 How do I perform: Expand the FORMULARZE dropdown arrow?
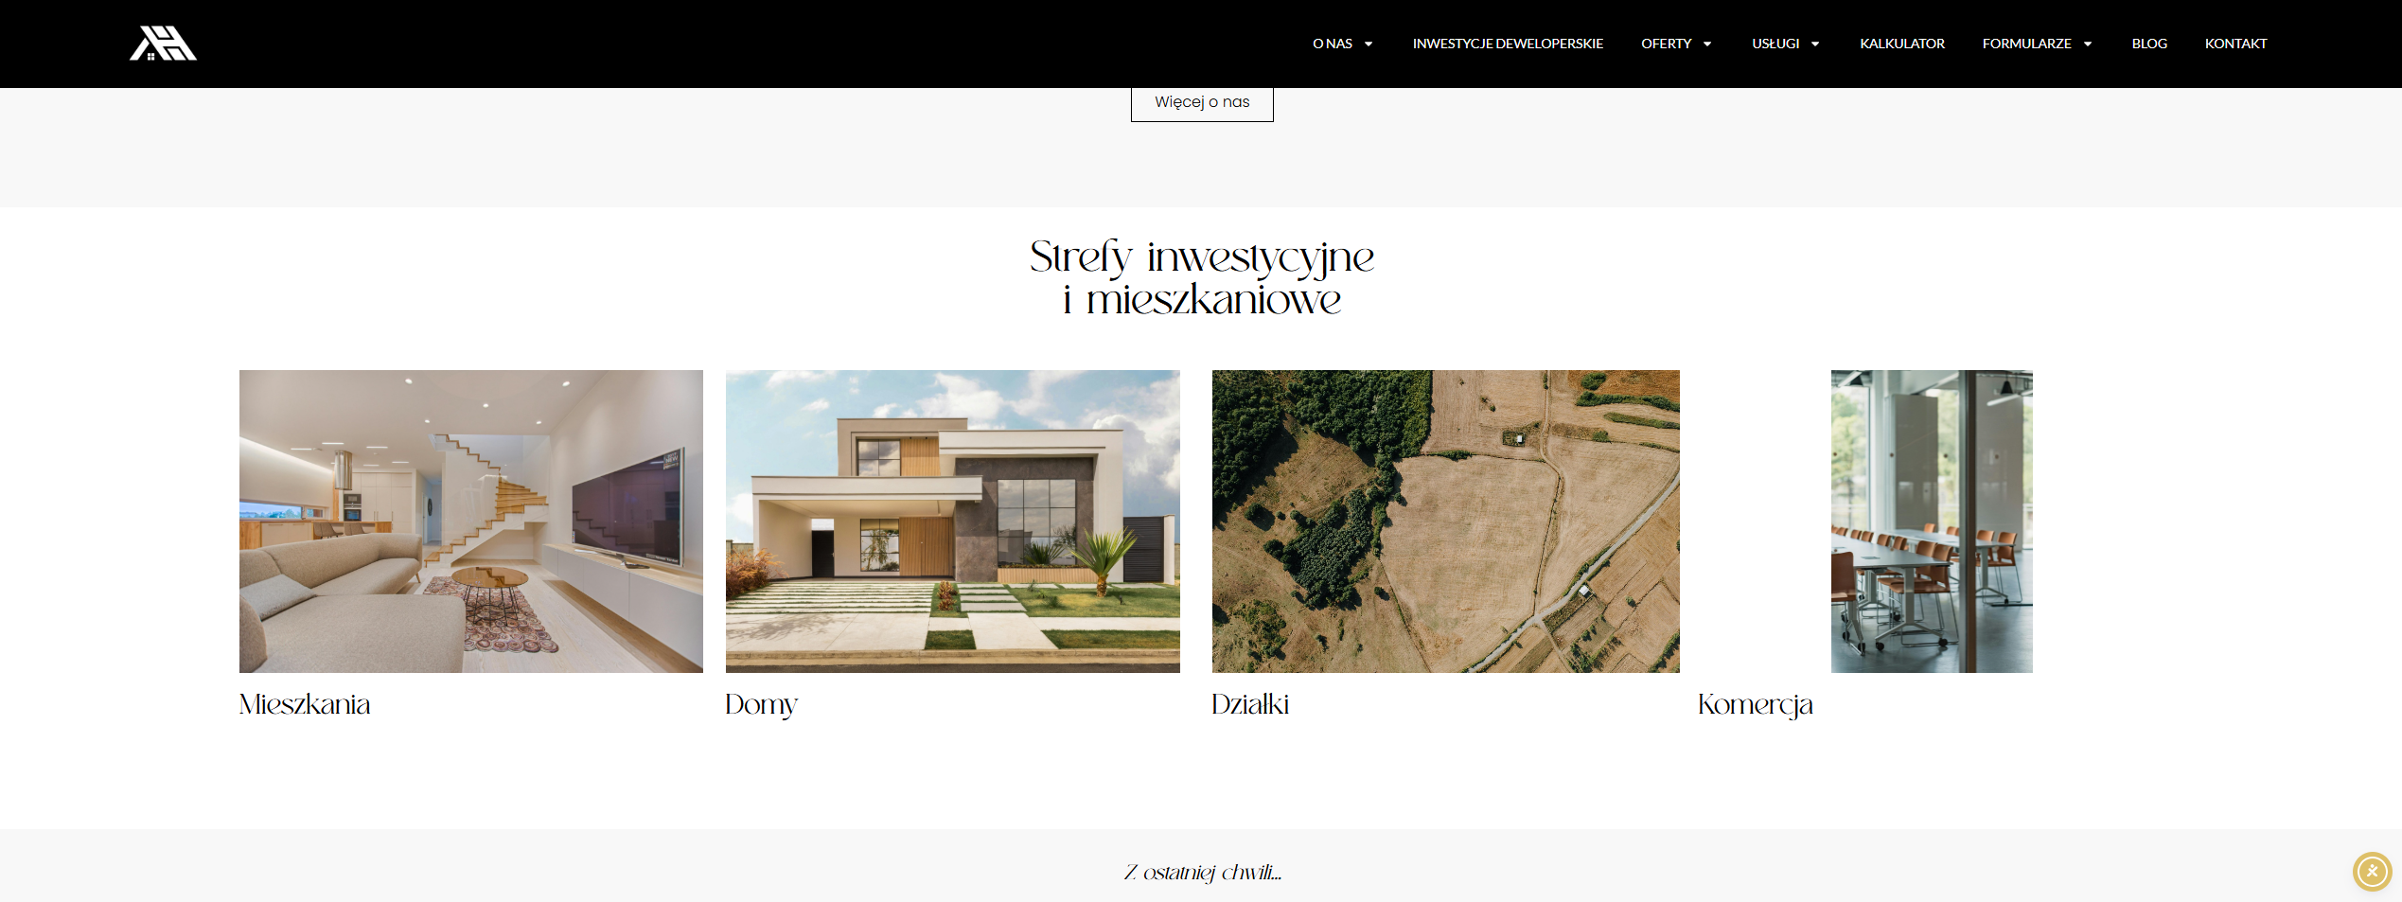click(x=2088, y=44)
